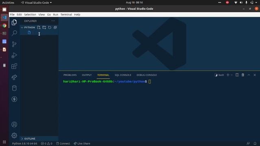
Task: Select the TERMINAL tab
Action: coord(103,75)
